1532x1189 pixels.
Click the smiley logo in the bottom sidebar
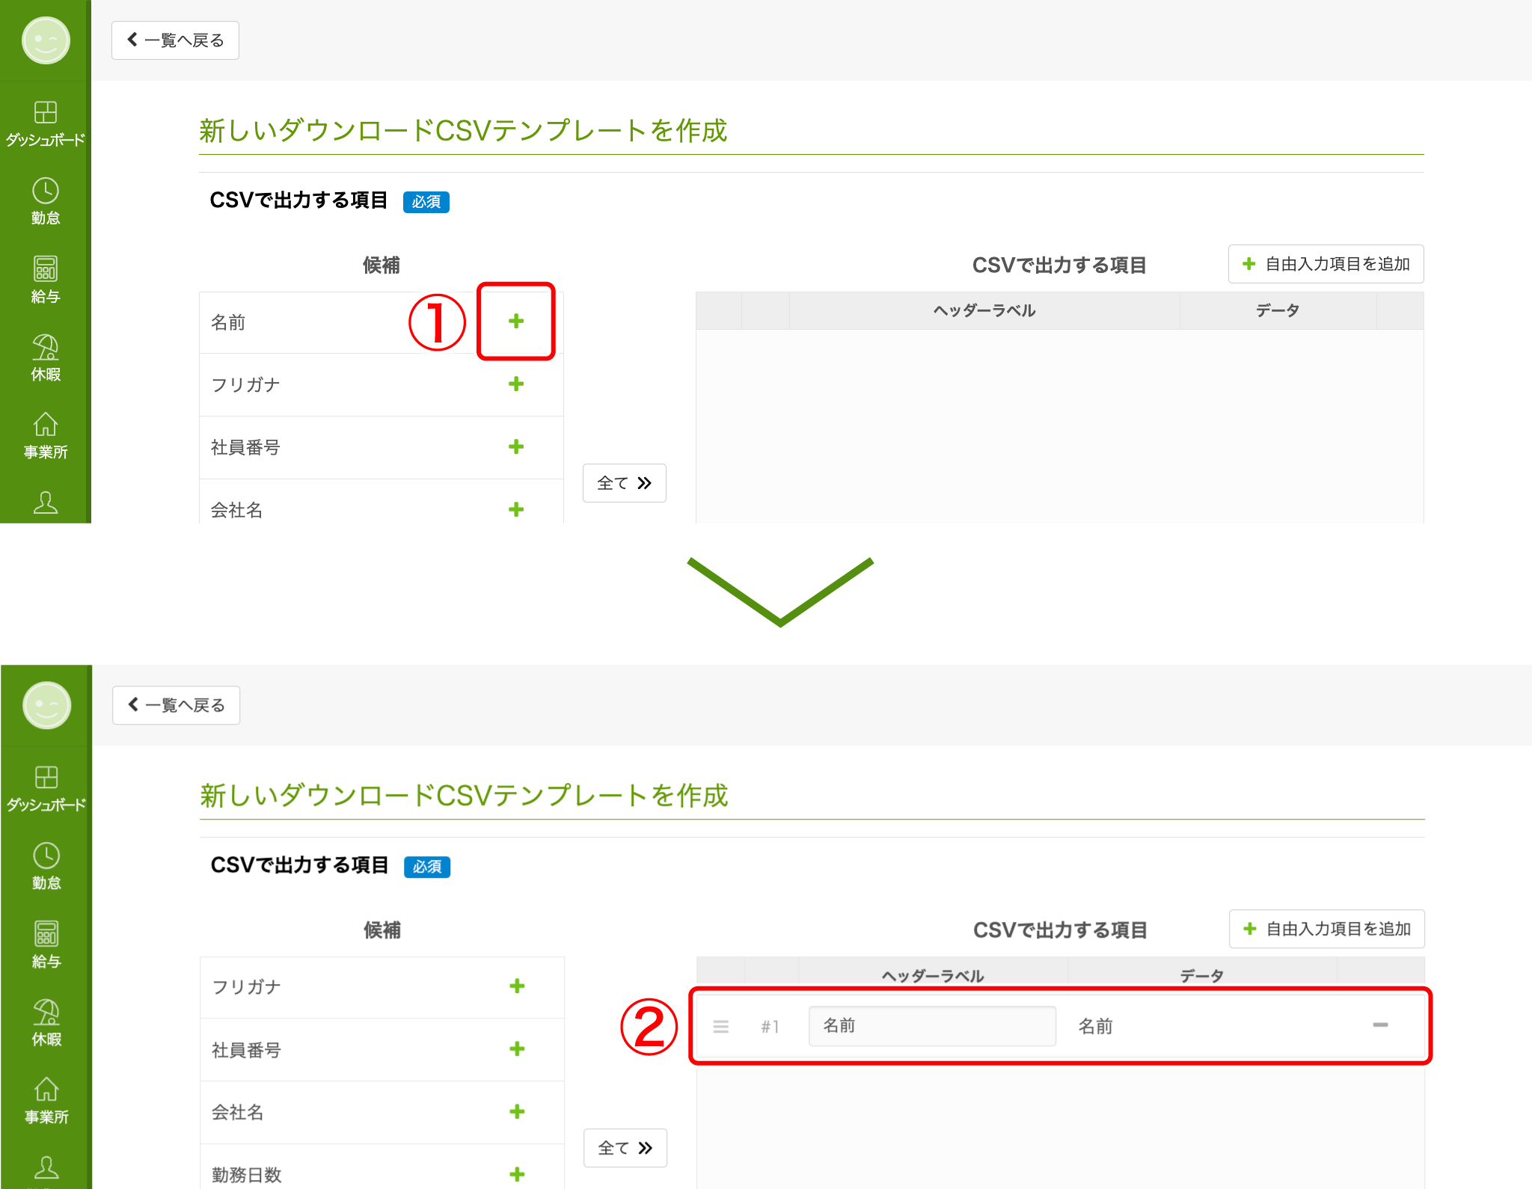coord(46,705)
